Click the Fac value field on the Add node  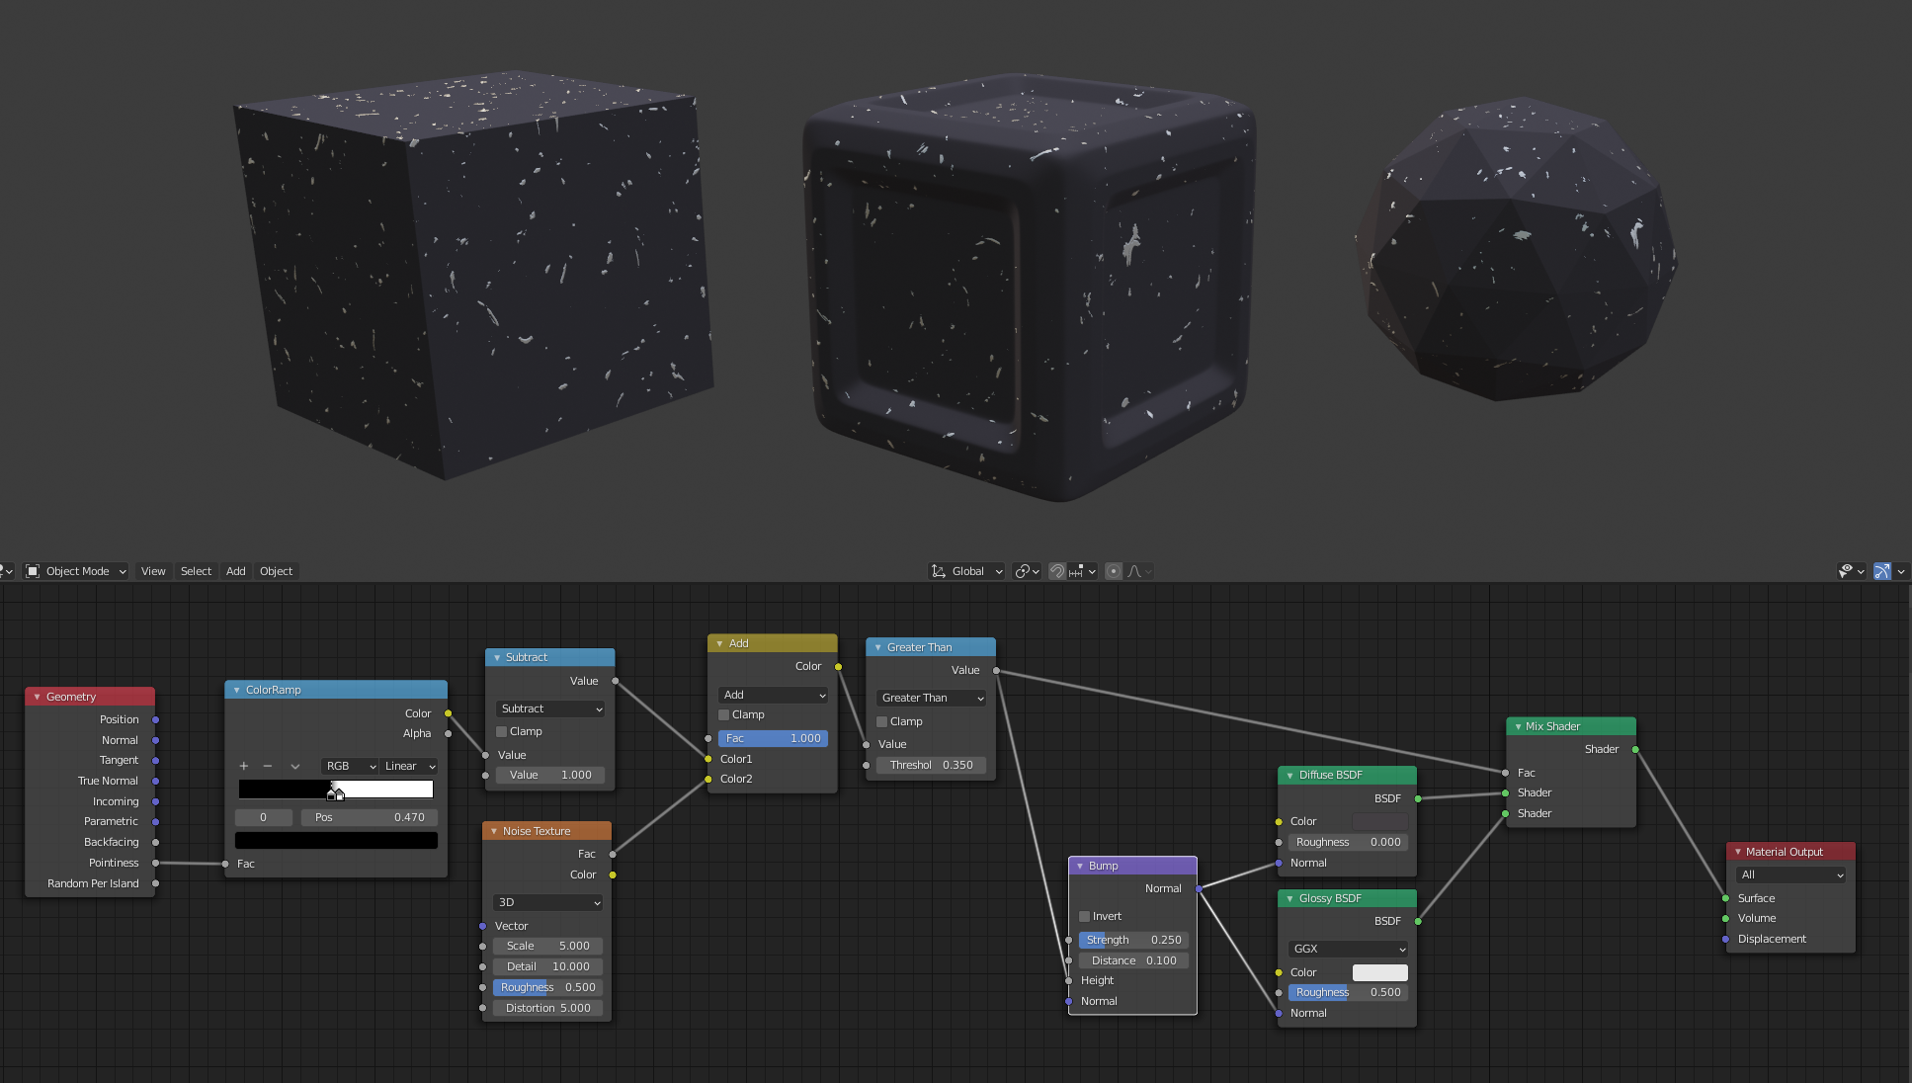(772, 738)
